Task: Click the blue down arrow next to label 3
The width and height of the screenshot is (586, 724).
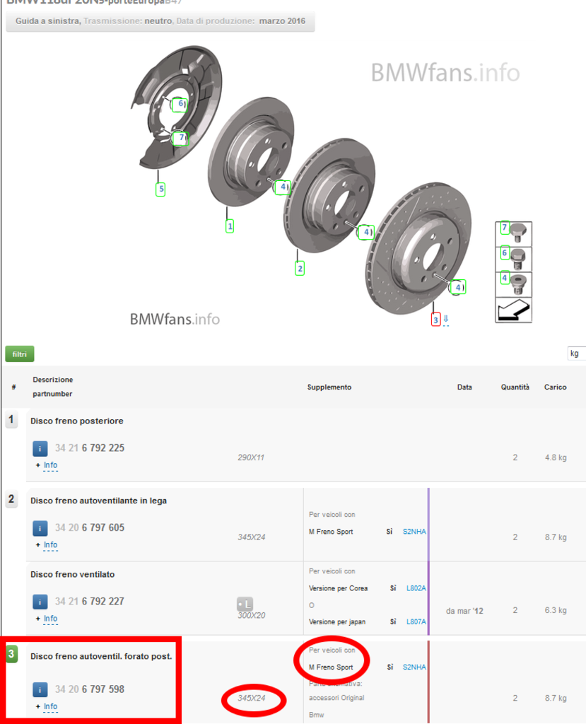Action: (446, 319)
